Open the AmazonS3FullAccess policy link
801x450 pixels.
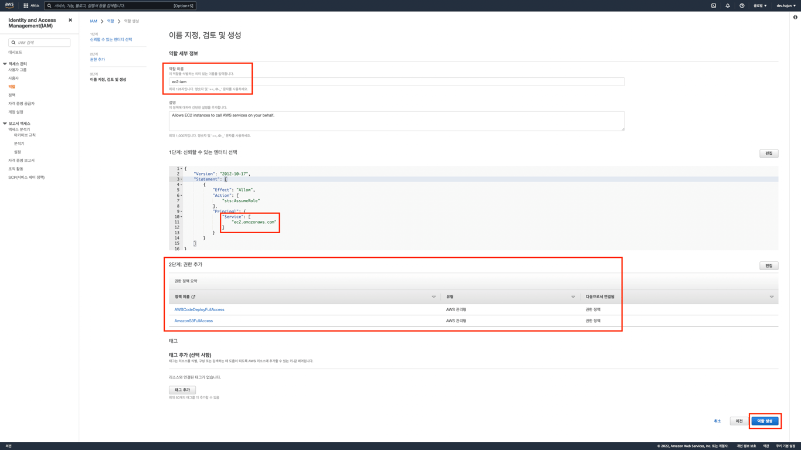(194, 321)
